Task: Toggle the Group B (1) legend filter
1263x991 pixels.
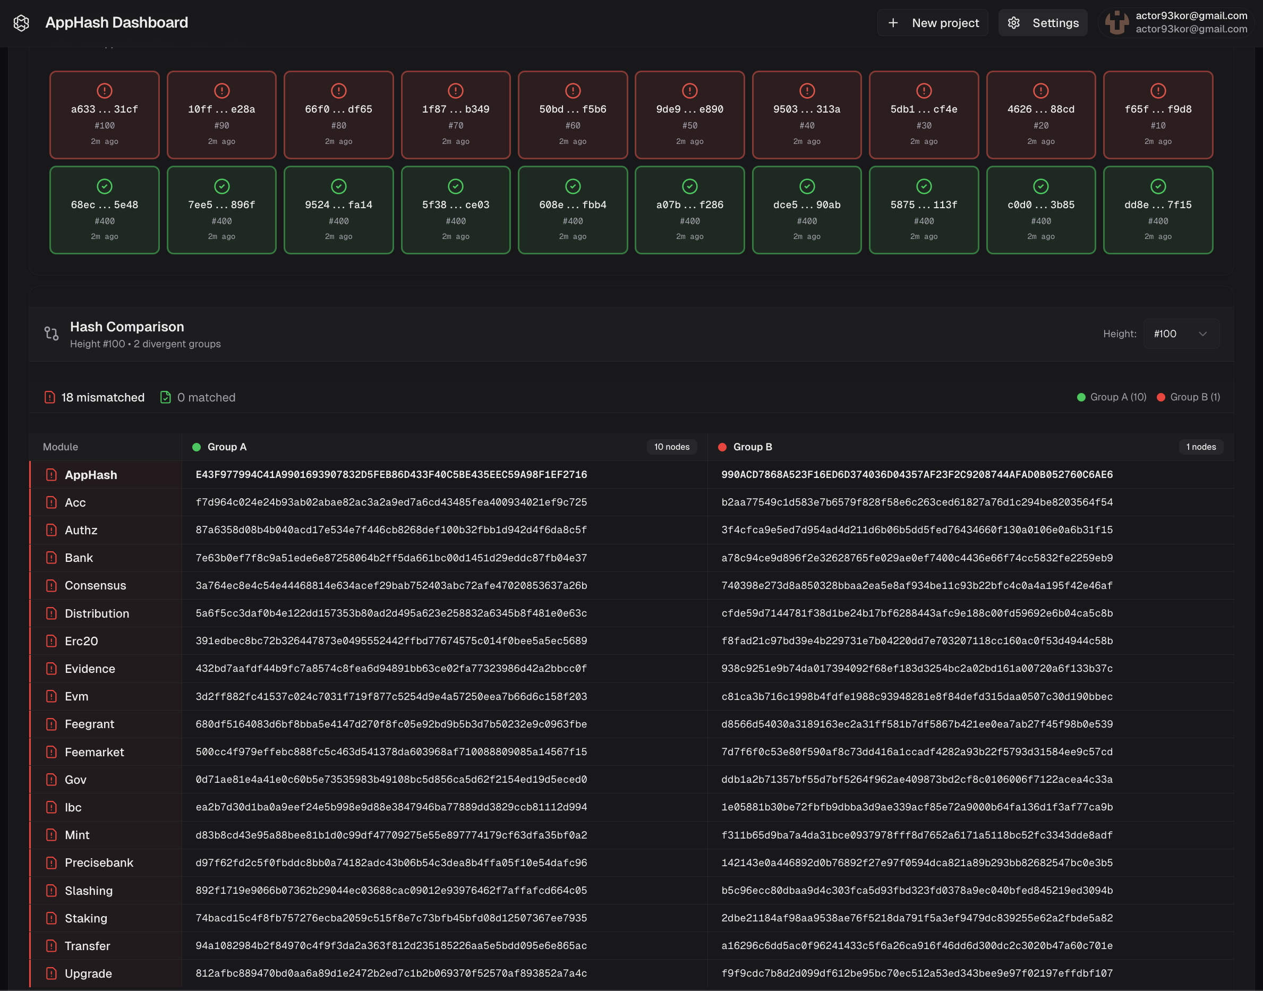Action: click(x=1188, y=397)
